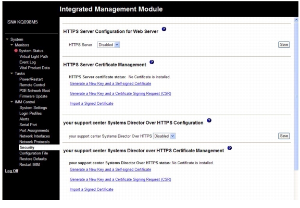Save the HTTPS Server configuration
300x208 pixels.
(x=284, y=45)
